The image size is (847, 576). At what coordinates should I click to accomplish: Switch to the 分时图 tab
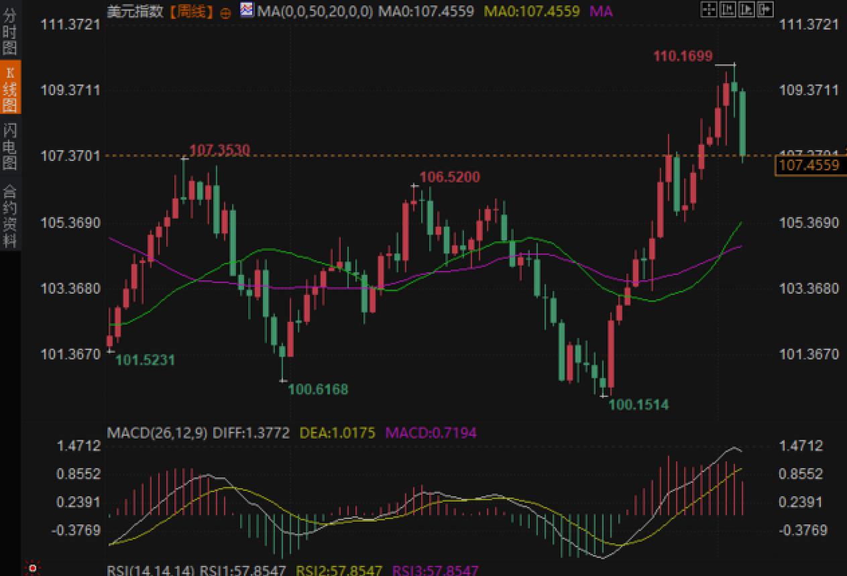pos(10,32)
